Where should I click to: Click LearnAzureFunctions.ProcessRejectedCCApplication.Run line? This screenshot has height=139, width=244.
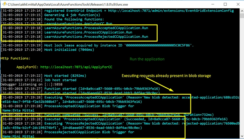(x=74, y=37)
